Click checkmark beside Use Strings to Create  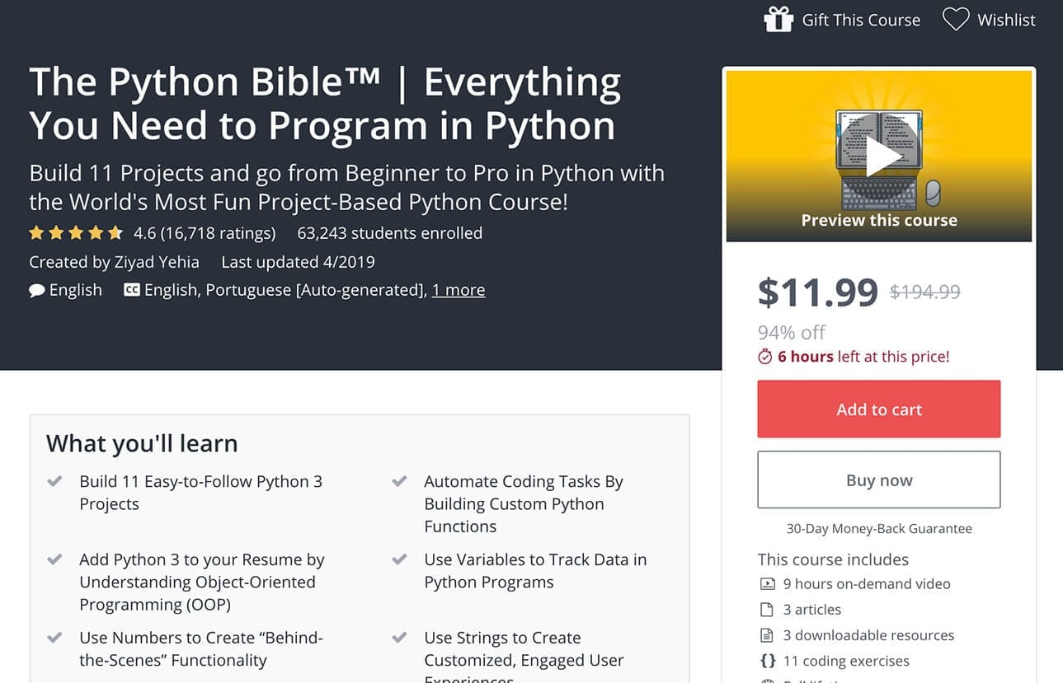[399, 638]
